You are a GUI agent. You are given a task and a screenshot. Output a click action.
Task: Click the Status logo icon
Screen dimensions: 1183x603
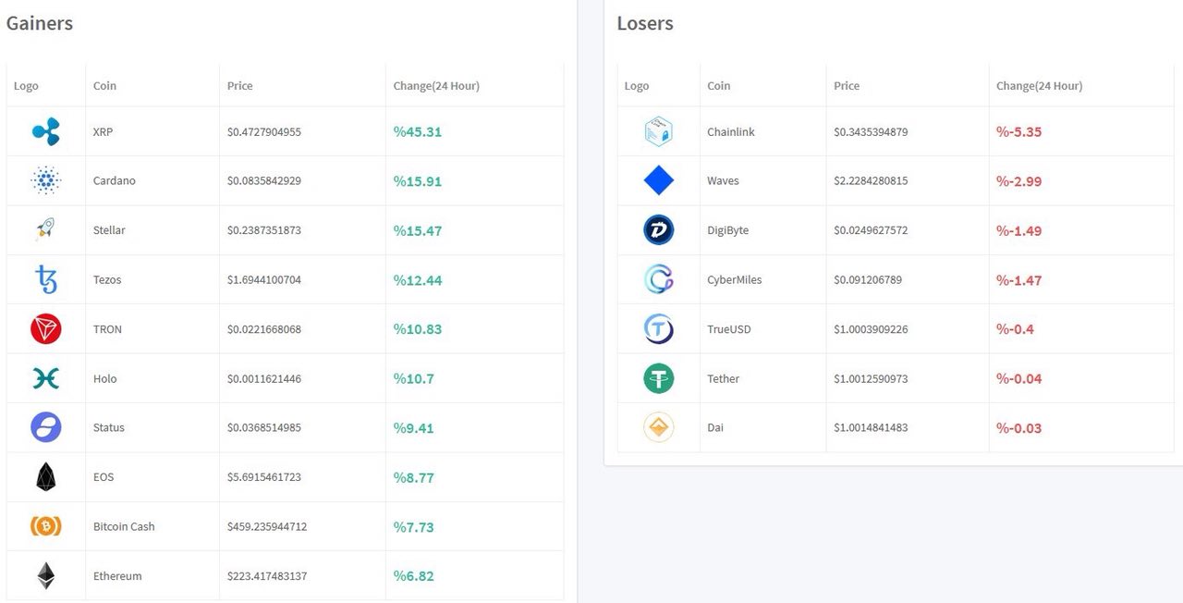(45, 427)
